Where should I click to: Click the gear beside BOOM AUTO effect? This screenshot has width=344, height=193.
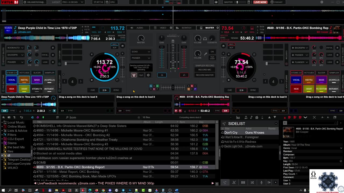point(53,48)
